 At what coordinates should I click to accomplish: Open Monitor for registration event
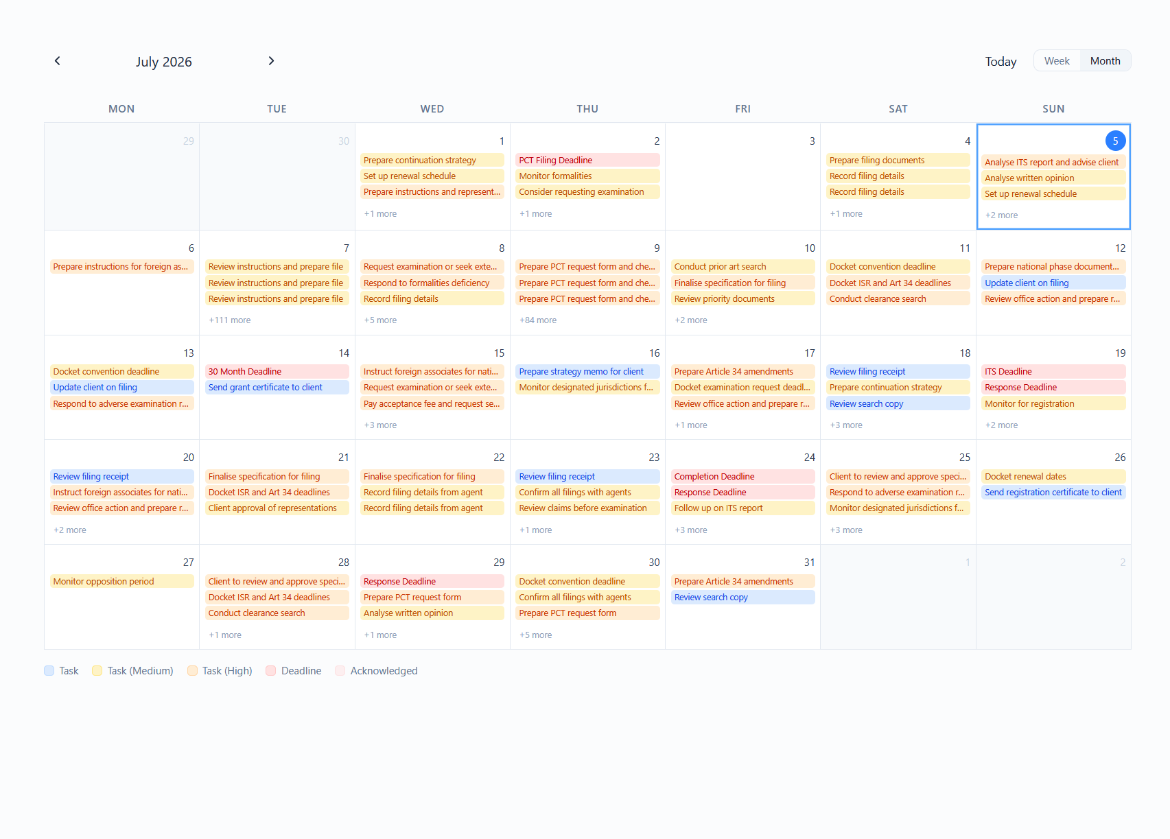point(1053,404)
